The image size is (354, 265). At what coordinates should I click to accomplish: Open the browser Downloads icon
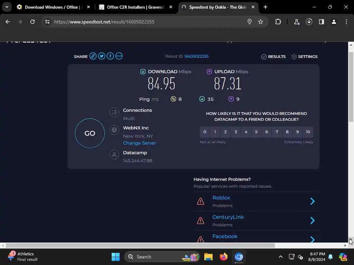click(x=309, y=22)
